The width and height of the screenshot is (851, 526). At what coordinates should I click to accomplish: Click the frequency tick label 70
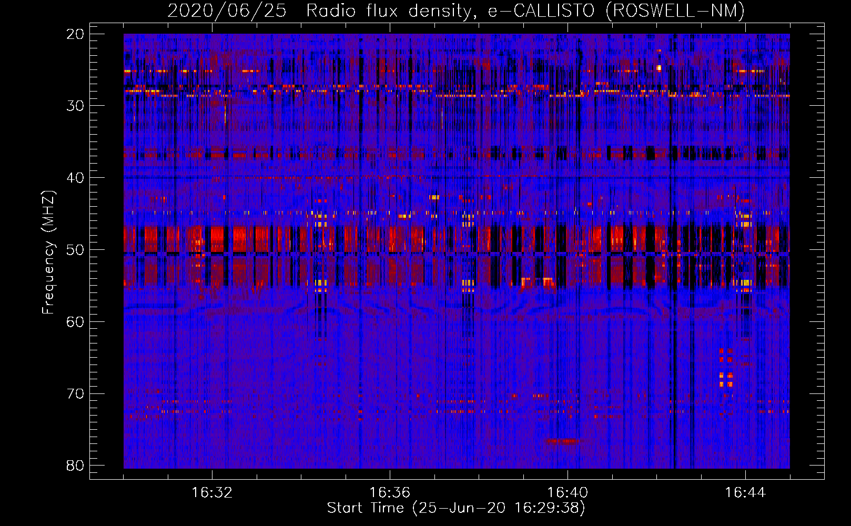(x=75, y=393)
